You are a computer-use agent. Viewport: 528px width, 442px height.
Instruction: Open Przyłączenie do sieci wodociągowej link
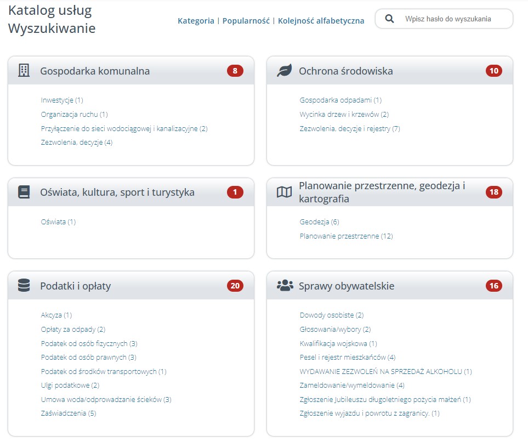coord(124,128)
